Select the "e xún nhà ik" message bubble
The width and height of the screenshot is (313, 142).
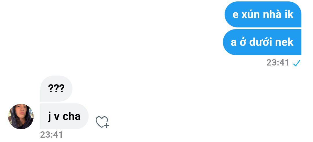263,14
